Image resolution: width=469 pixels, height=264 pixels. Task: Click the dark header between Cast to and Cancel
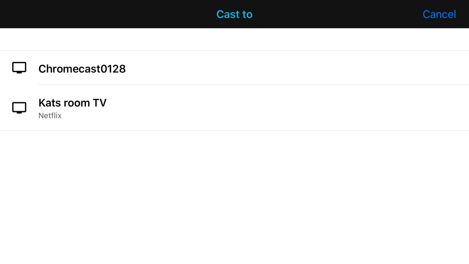tap(337, 14)
